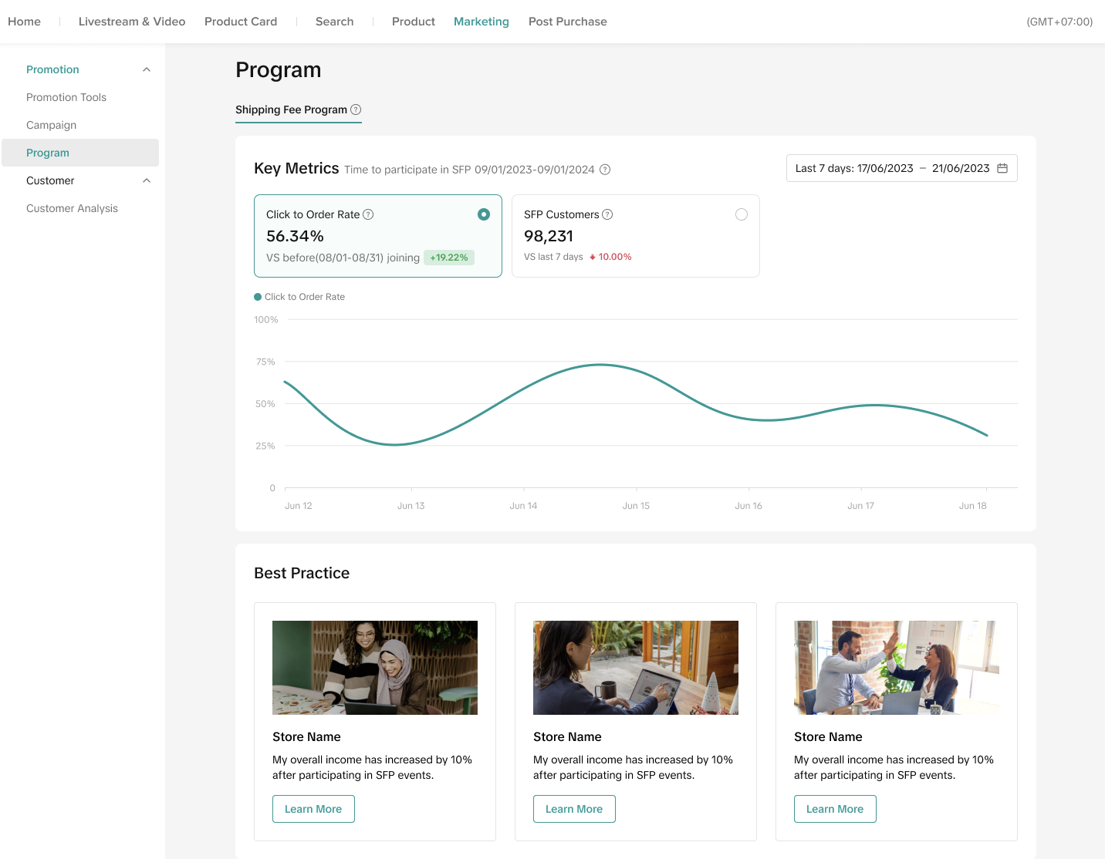Click Learn More on third store card
The width and height of the screenshot is (1105, 859).
[835, 809]
